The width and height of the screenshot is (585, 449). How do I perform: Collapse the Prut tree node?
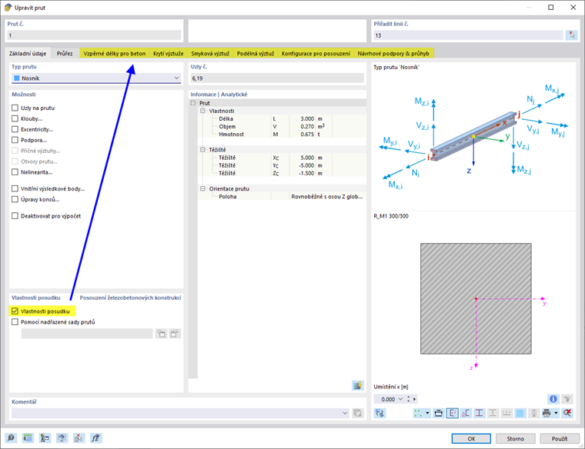[193, 103]
